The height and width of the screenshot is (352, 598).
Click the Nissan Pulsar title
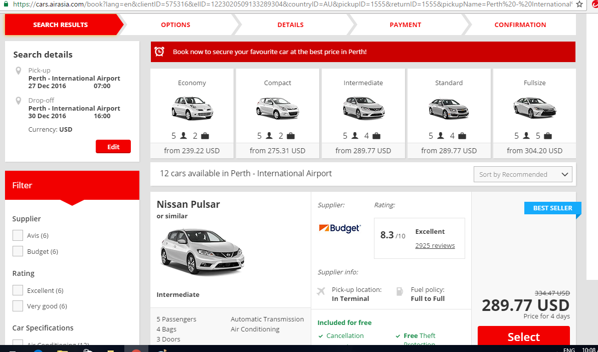[x=188, y=204]
